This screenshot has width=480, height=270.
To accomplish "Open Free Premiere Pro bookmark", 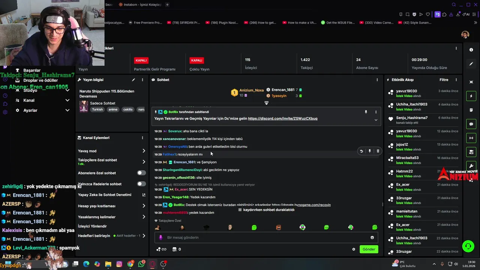I will pos(145,22).
